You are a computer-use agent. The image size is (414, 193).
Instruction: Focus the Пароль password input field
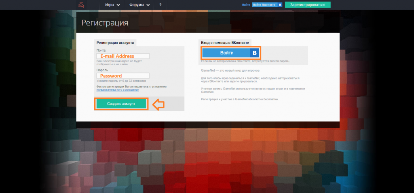123,76
